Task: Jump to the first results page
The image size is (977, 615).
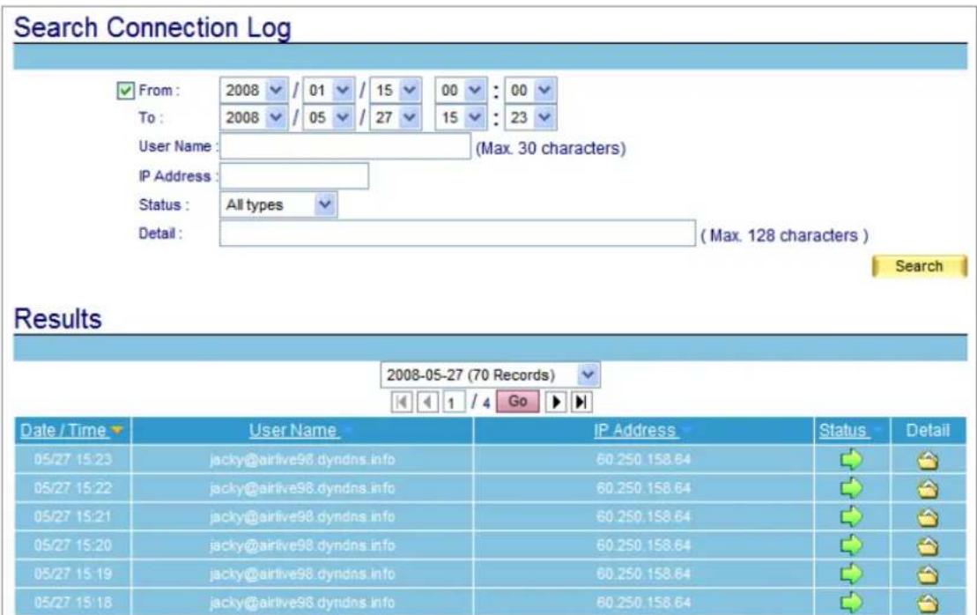Action: point(402,402)
